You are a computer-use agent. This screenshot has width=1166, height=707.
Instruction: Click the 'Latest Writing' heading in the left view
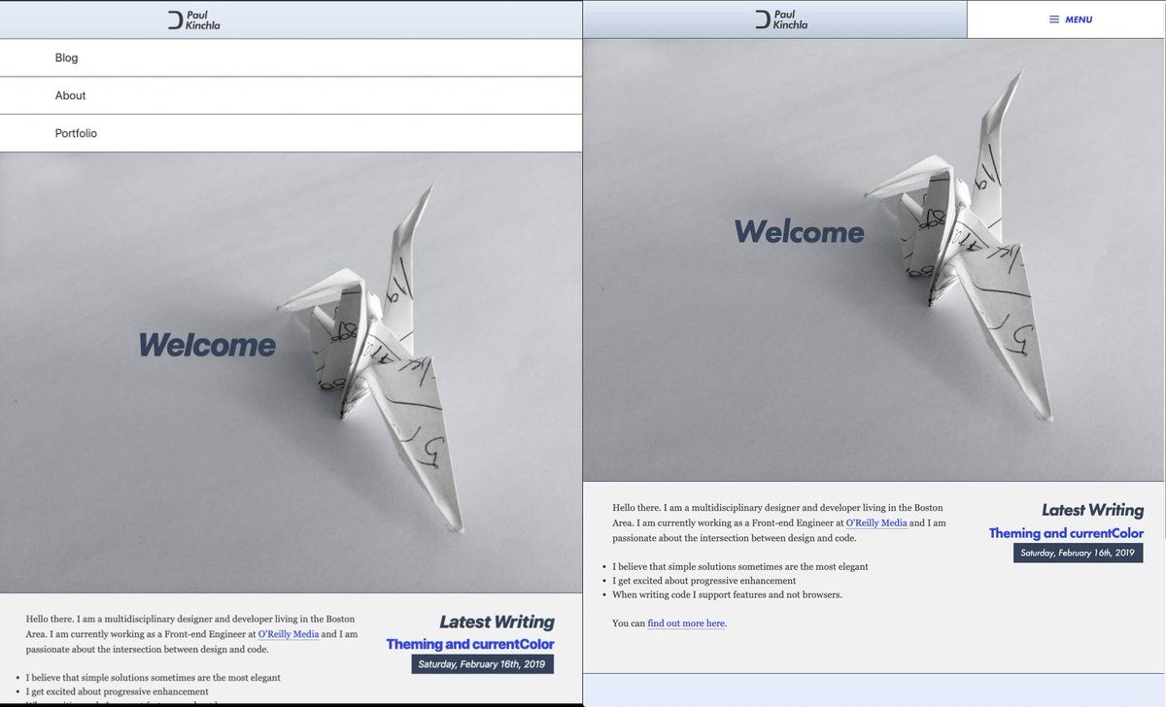(497, 622)
